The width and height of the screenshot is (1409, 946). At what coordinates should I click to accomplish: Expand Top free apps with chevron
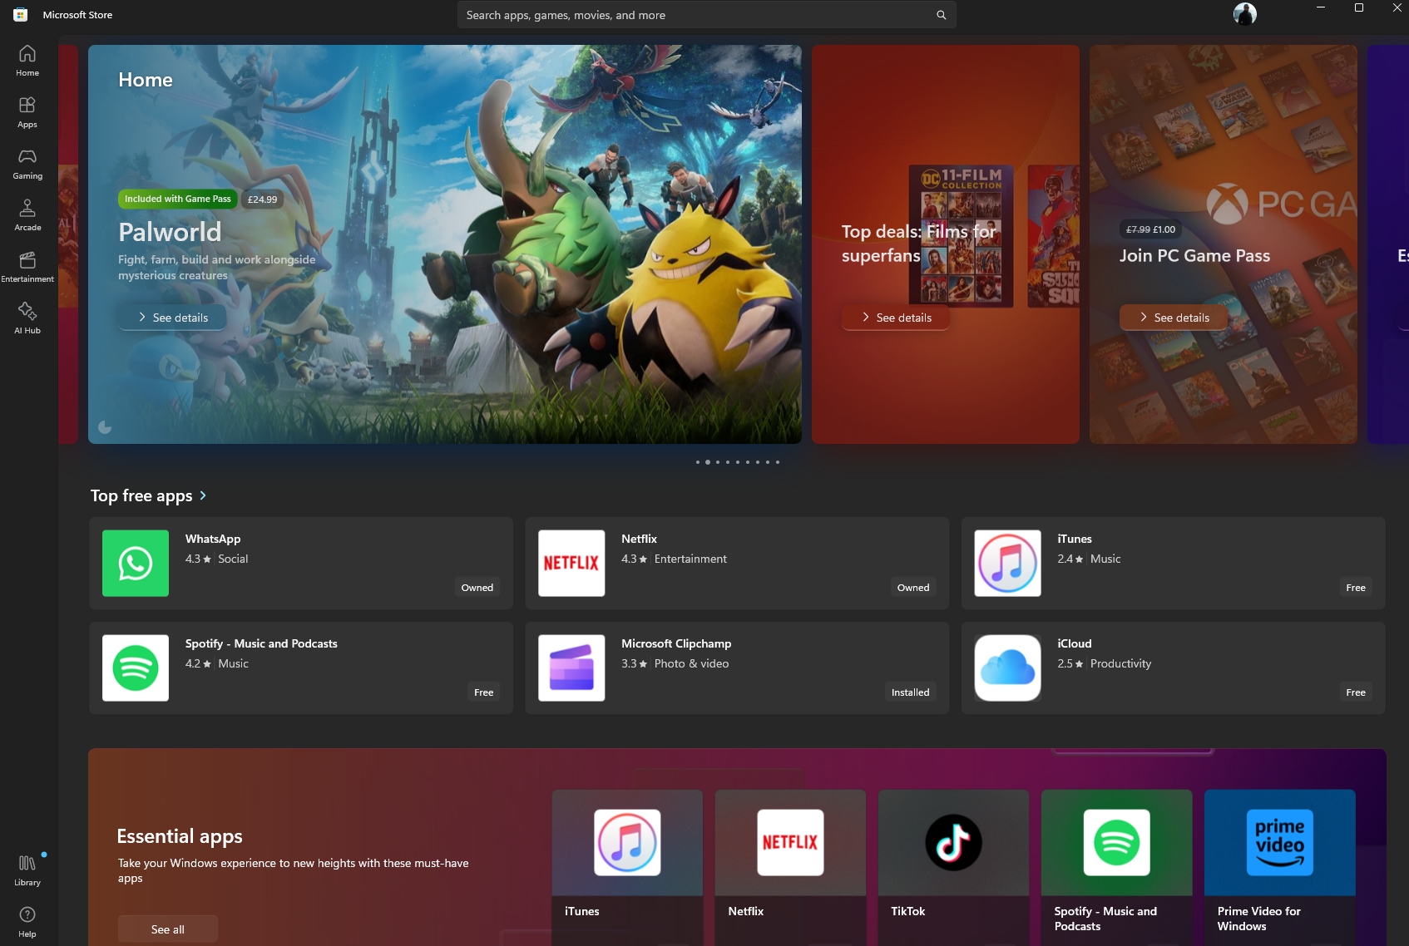click(203, 495)
